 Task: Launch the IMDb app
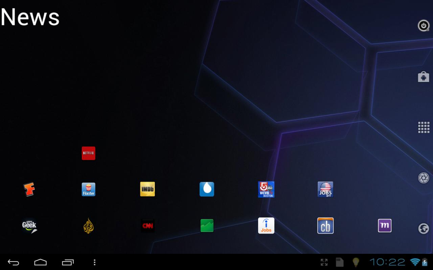[x=147, y=189]
